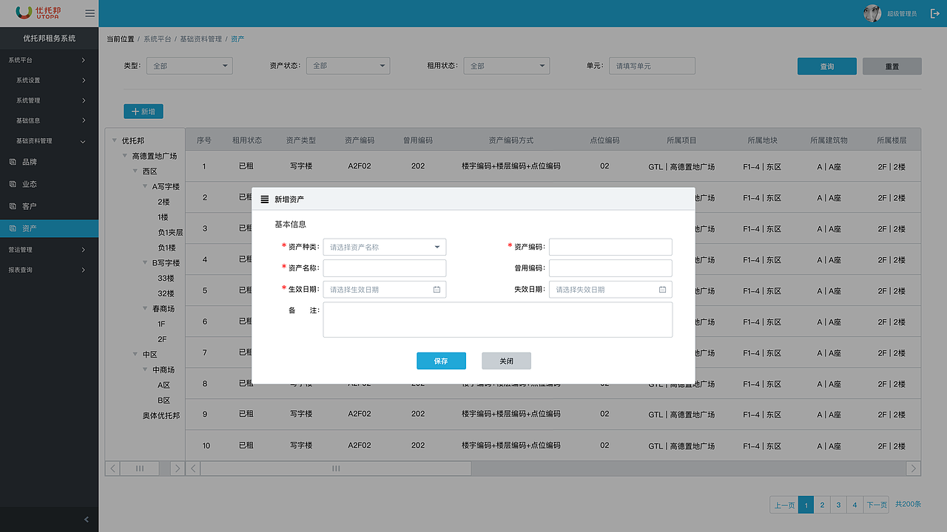Collapse the 优托邦 root tree node triangle

click(115, 140)
